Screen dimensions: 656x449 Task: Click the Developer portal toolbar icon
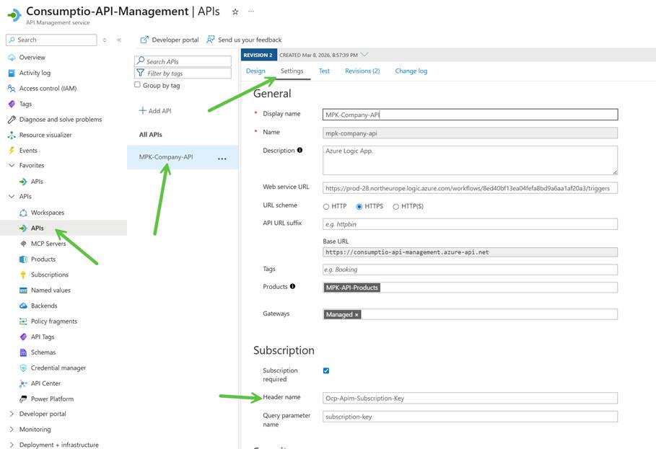pyautogui.click(x=144, y=40)
